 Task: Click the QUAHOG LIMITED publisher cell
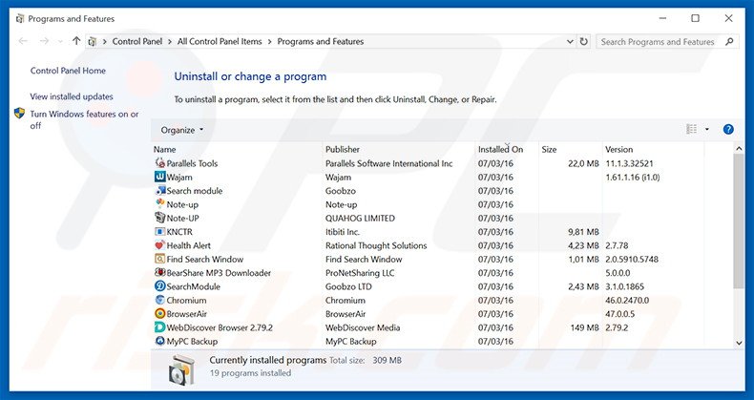(x=360, y=218)
